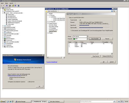The height and width of the screenshot is (103, 129).
Task: Click the card list horizontal scrollbar
Action: (90, 54)
